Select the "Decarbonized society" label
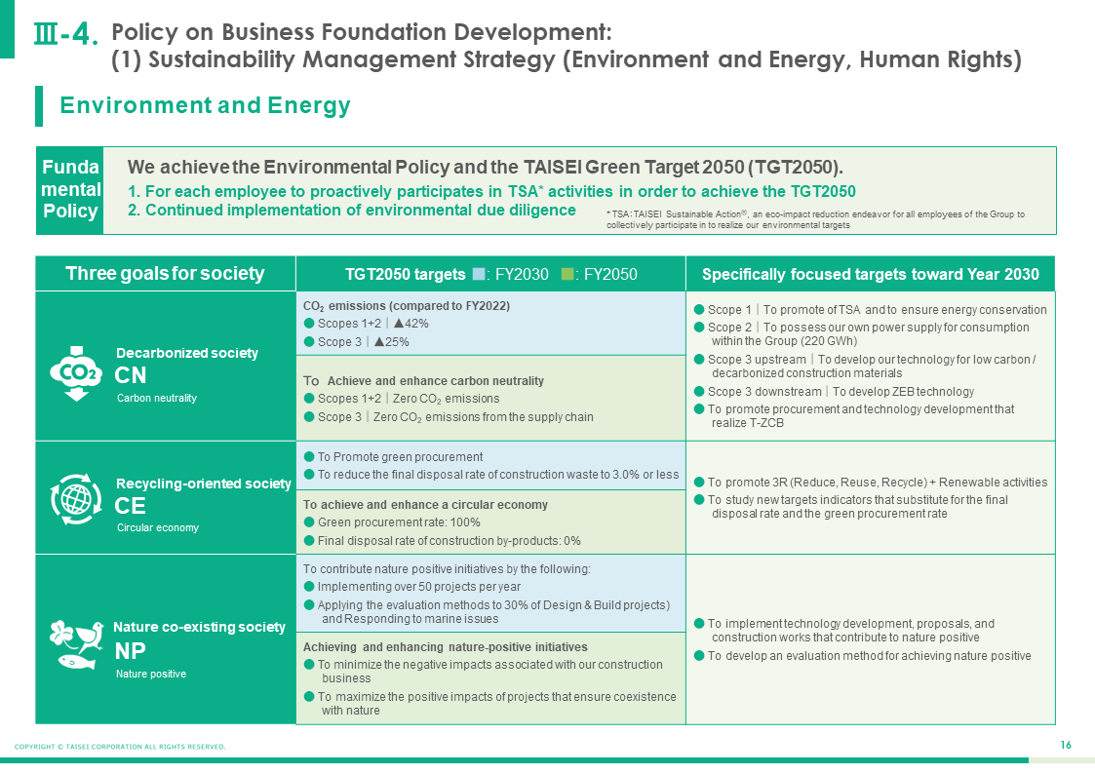Screen dimensions: 1095x774 click(x=186, y=353)
